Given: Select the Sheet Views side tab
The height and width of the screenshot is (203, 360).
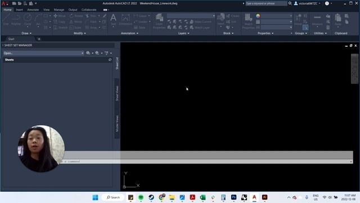Looking at the screenshot, I should (117, 93).
